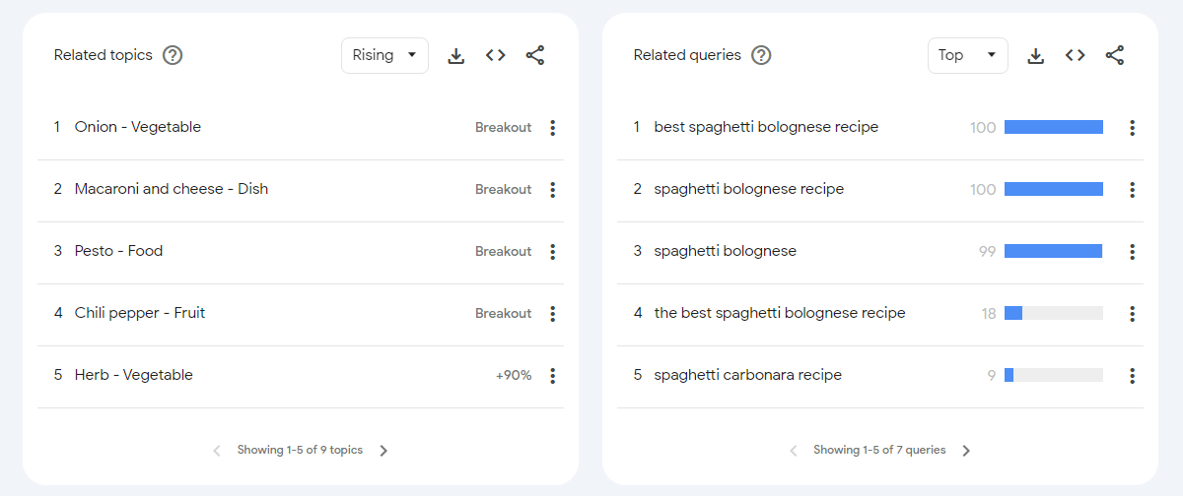Go to next page of related queries
Screen dimensions: 1183x496
(966, 451)
